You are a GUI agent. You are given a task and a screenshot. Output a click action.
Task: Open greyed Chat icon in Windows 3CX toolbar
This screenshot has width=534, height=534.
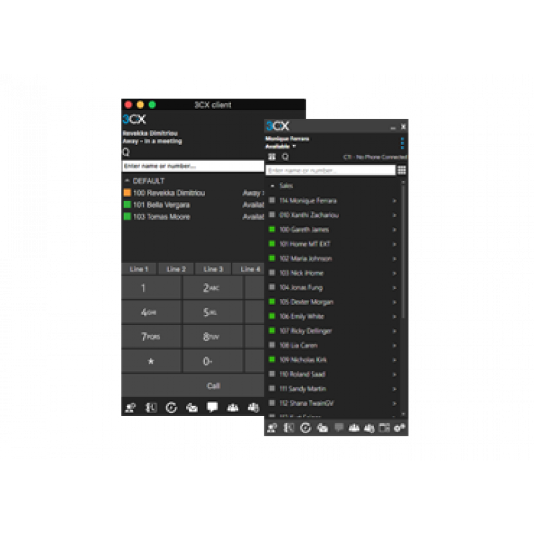tap(338, 427)
